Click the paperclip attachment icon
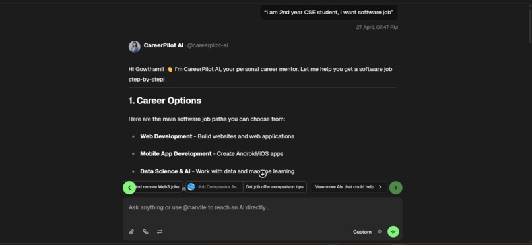 (x=131, y=232)
